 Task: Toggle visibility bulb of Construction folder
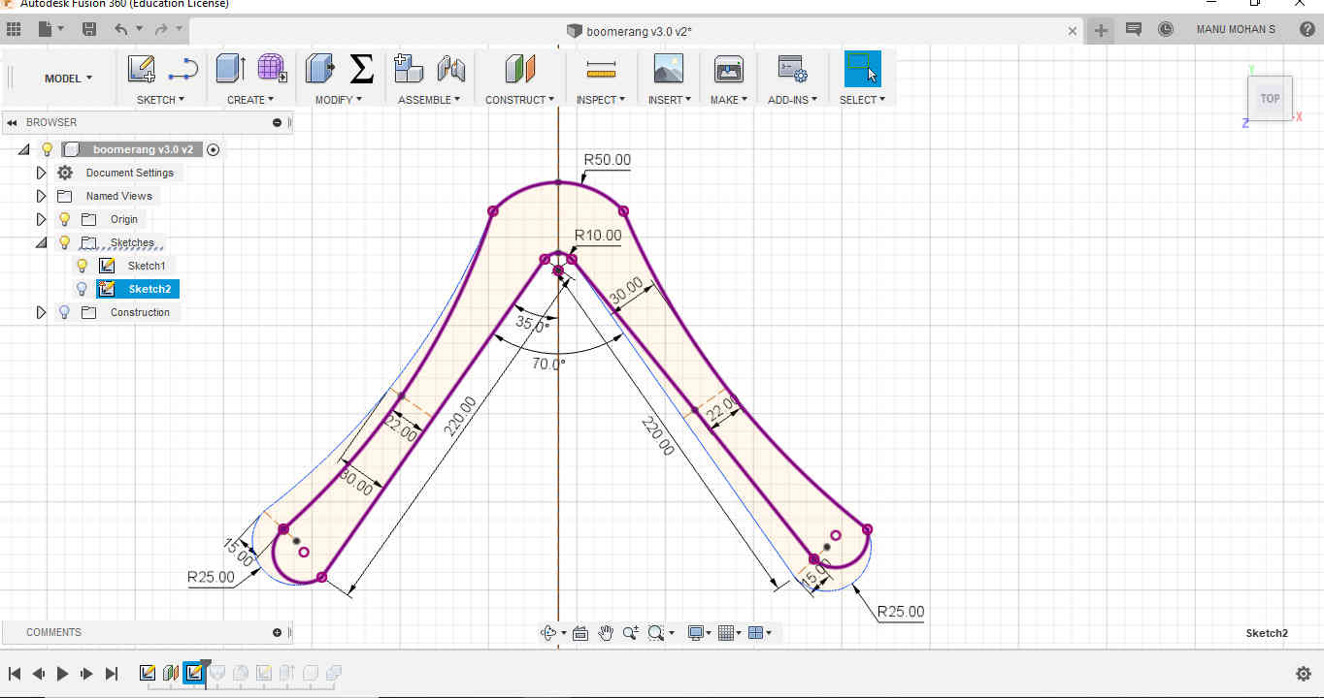[64, 312]
